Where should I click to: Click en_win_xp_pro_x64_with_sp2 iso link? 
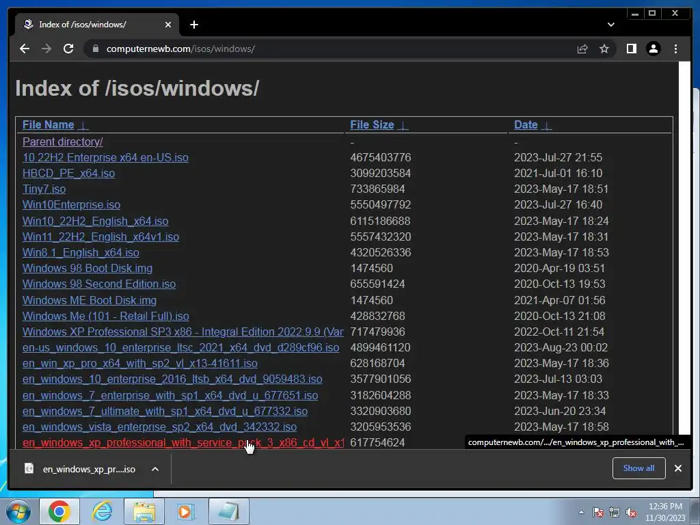pos(139,363)
